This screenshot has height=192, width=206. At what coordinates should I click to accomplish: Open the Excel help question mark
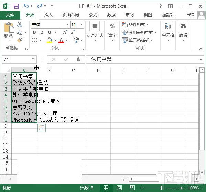(x=160, y=6)
